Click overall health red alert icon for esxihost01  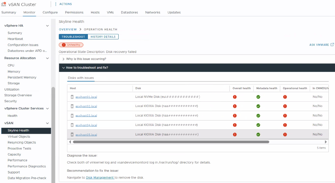[x=235, y=97]
